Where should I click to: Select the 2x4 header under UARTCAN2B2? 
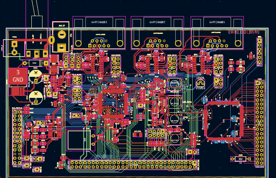[x=172, y=65]
